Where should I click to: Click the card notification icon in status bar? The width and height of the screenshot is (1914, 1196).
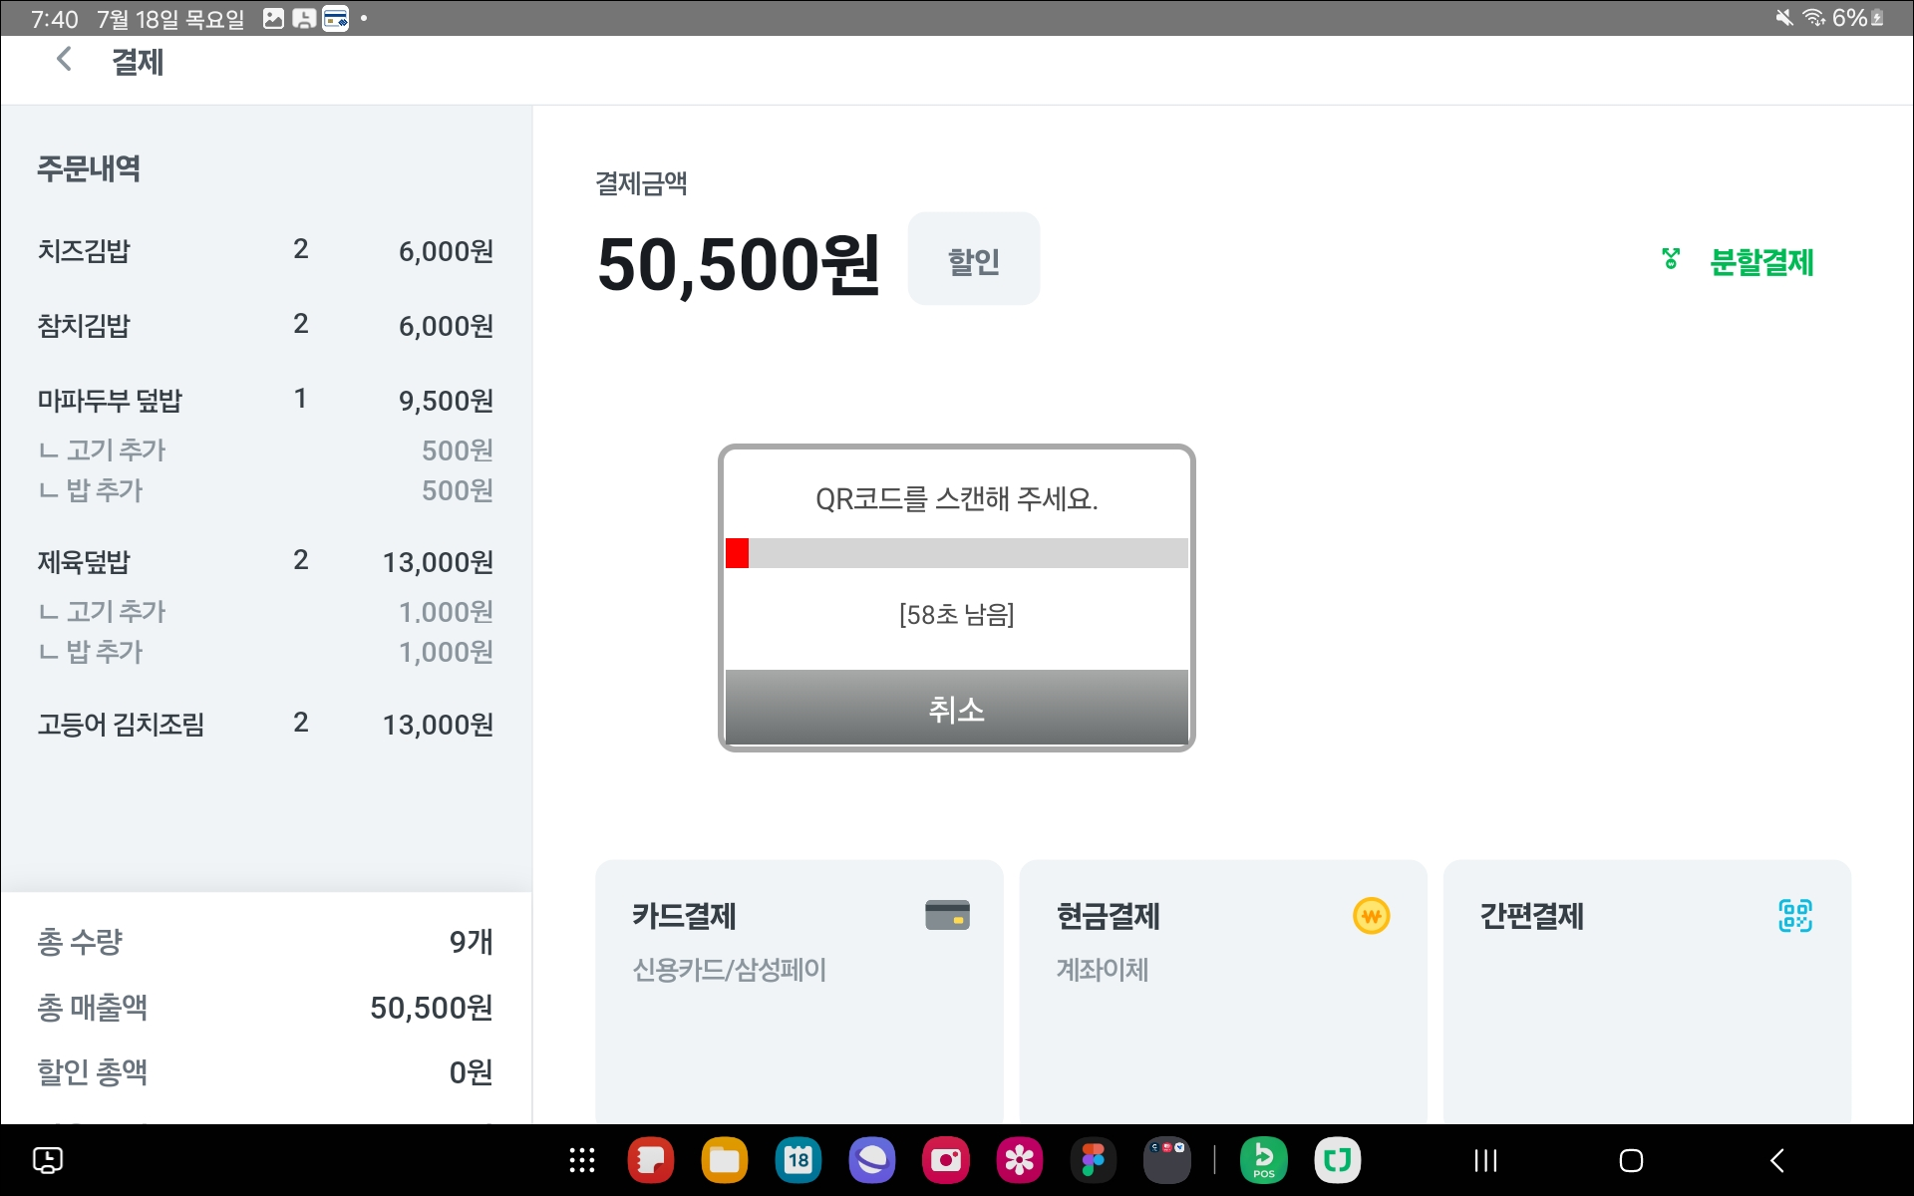(x=336, y=18)
